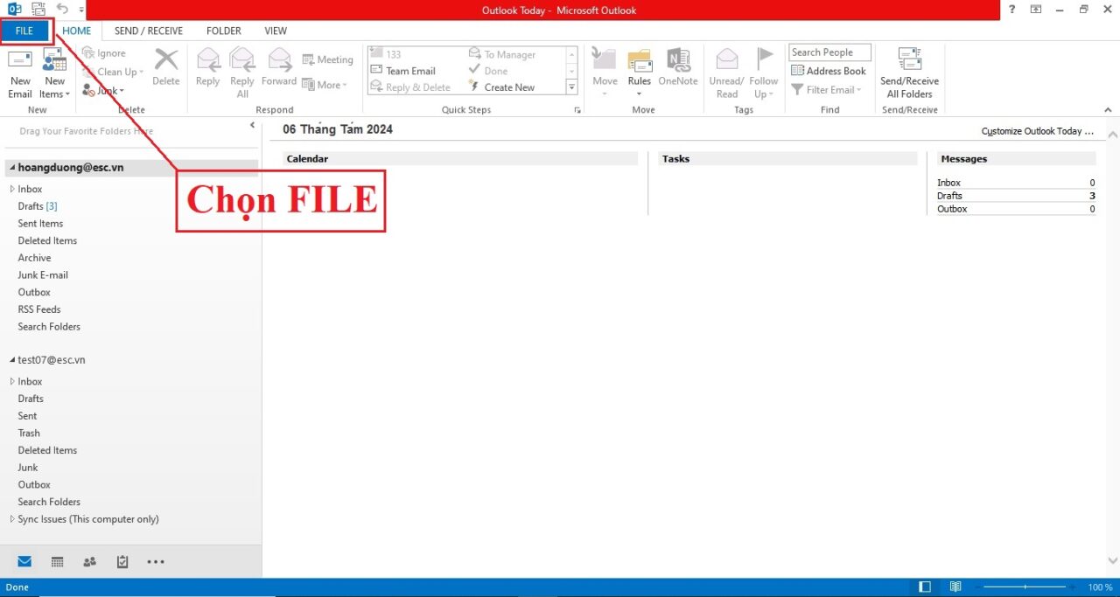Screen dimensions: 1120x597
Task: Open Ribbon Display Options
Action: pyautogui.click(x=1036, y=10)
